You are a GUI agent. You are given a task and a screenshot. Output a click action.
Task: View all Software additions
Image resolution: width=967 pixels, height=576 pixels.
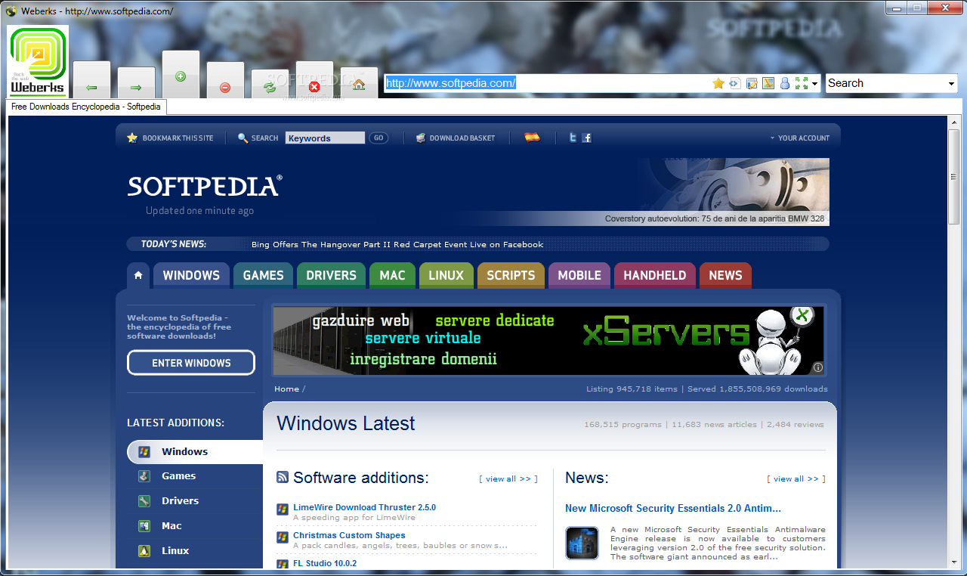[508, 478]
